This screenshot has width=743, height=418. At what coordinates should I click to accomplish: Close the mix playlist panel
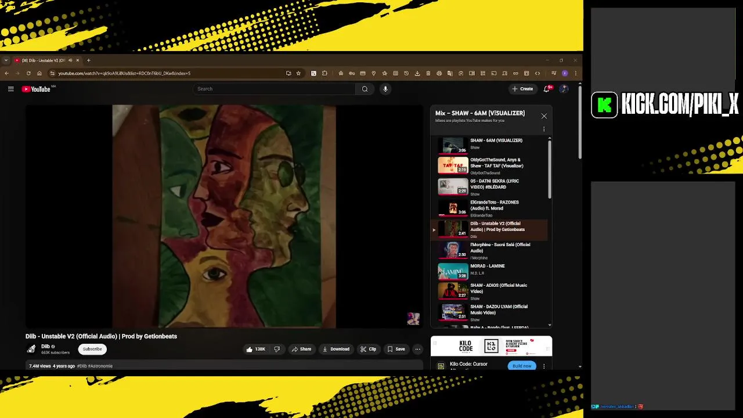[544, 116]
